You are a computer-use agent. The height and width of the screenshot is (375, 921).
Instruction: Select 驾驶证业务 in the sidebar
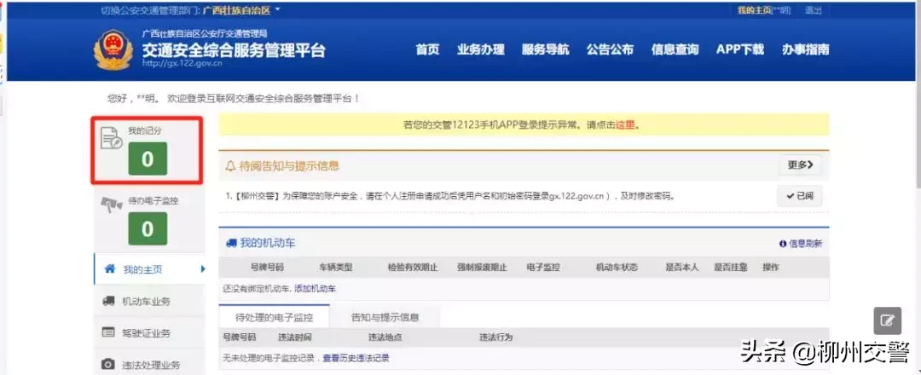(149, 332)
